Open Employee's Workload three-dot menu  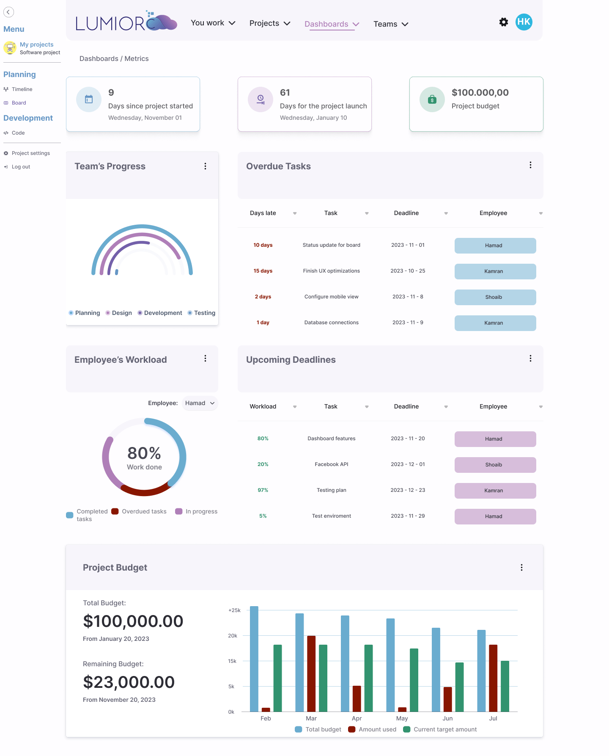click(205, 359)
